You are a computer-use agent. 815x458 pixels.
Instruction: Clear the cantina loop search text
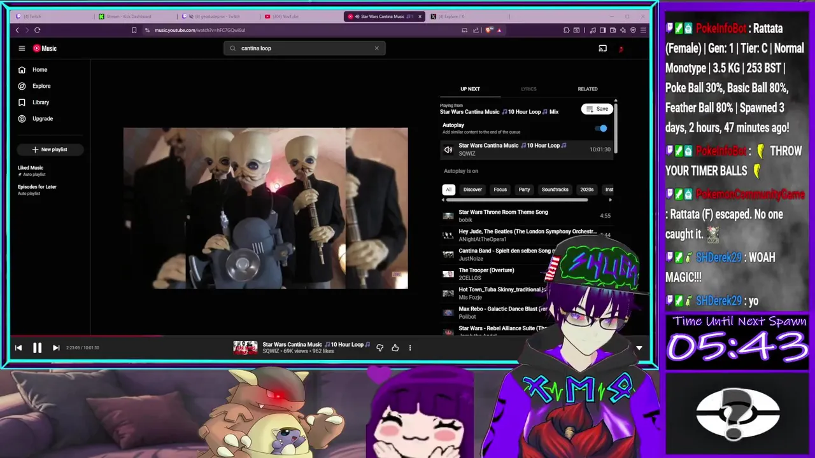[376, 48]
